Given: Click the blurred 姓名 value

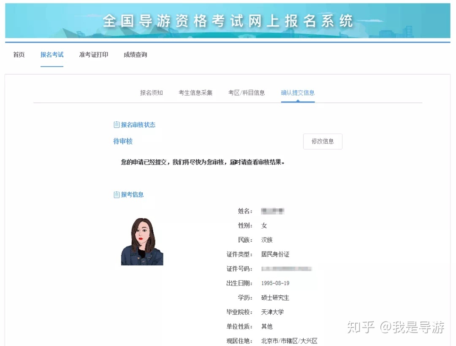Looking at the screenshot, I should pyautogui.click(x=272, y=211).
